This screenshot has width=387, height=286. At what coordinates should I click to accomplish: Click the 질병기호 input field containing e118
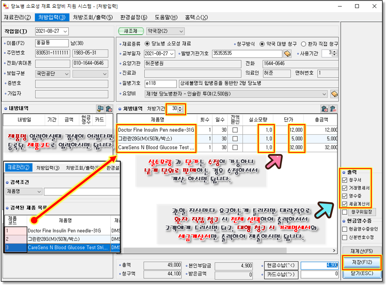[160, 84]
